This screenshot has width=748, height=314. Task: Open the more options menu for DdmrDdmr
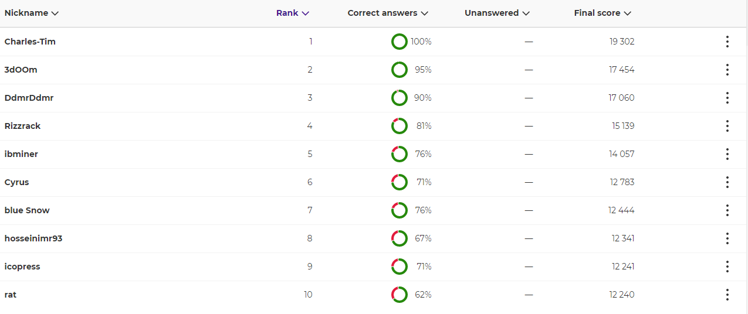(727, 98)
